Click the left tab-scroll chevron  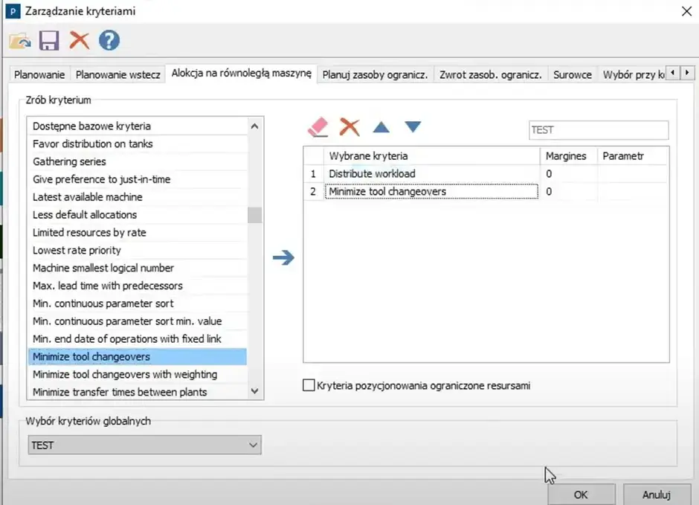click(674, 72)
